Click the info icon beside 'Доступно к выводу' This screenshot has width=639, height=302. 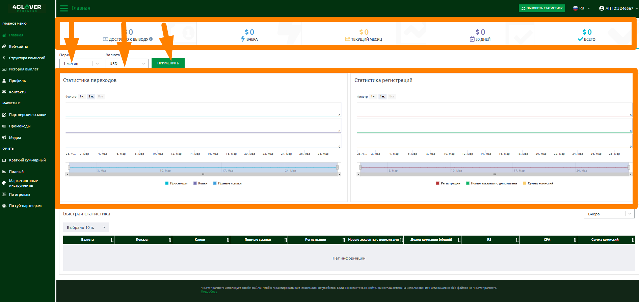pyautogui.click(x=151, y=39)
